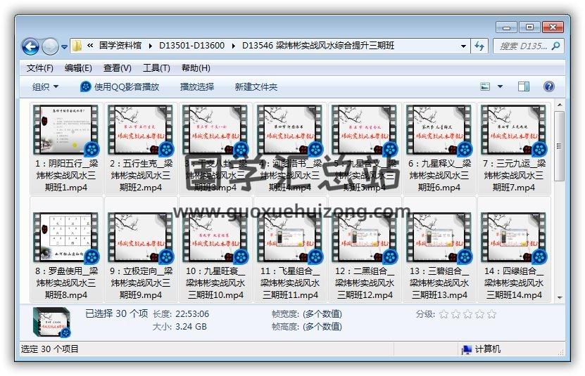
Task: Open the recent pages dropdown arrow
Action: [x=65, y=47]
